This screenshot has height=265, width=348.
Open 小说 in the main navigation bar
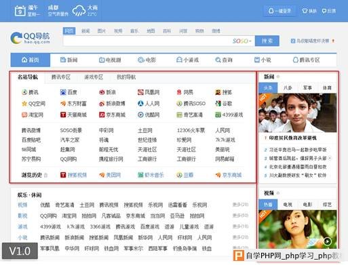[263, 60]
